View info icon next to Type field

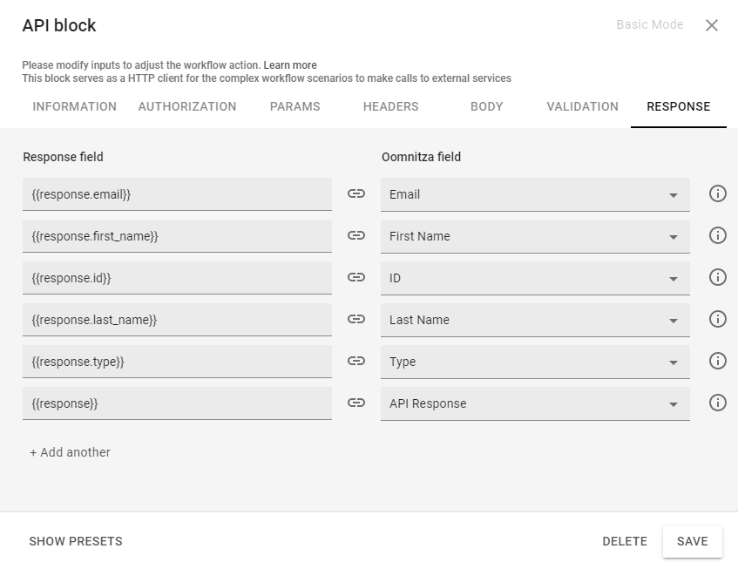click(717, 361)
